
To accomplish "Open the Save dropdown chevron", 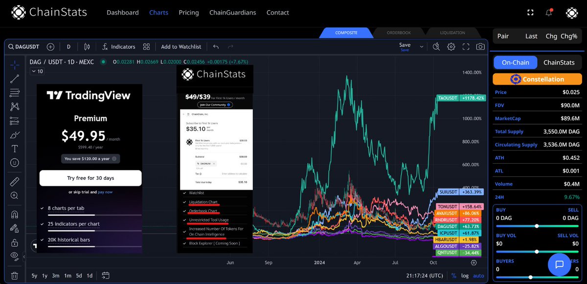I will coord(421,47).
